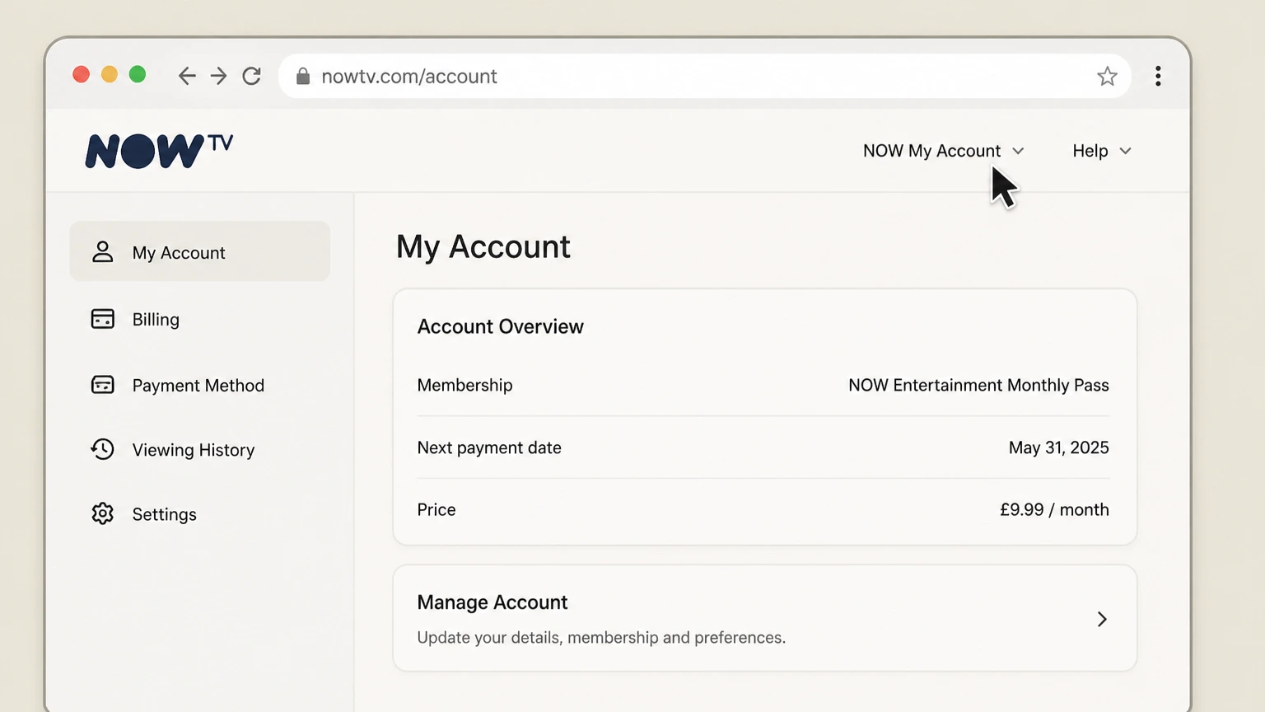Click the Account Overview heading
The width and height of the screenshot is (1265, 712).
coord(501,326)
